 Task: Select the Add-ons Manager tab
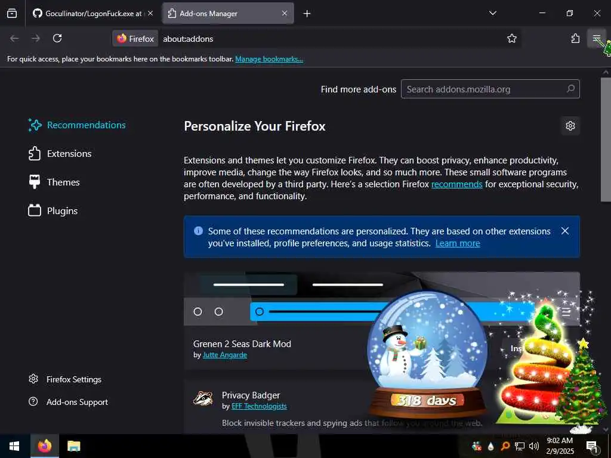click(x=228, y=13)
